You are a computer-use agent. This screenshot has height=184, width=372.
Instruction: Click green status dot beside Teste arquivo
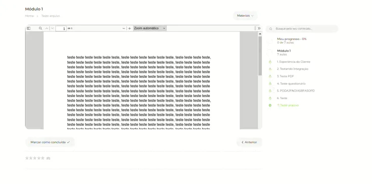pos(270,105)
